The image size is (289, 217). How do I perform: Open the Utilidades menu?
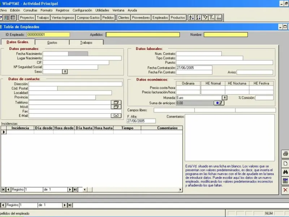pyautogui.click(x=102, y=10)
